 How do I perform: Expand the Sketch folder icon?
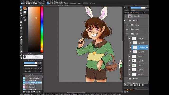pyautogui.click(x=130, y=79)
